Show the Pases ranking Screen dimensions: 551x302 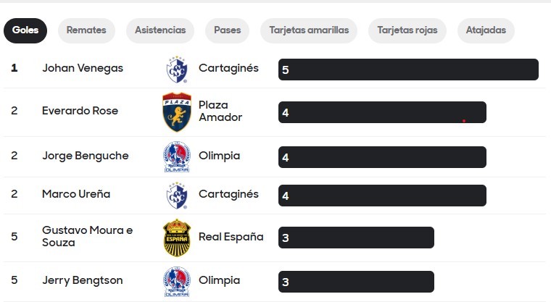pyautogui.click(x=228, y=30)
